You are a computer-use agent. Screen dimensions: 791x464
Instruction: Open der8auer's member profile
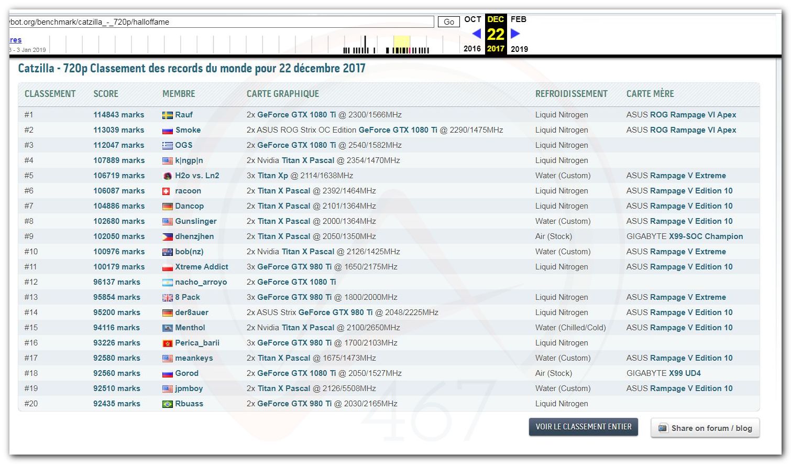(x=192, y=312)
